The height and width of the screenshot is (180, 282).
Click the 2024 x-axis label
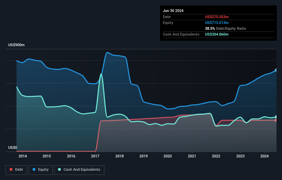click(x=264, y=156)
